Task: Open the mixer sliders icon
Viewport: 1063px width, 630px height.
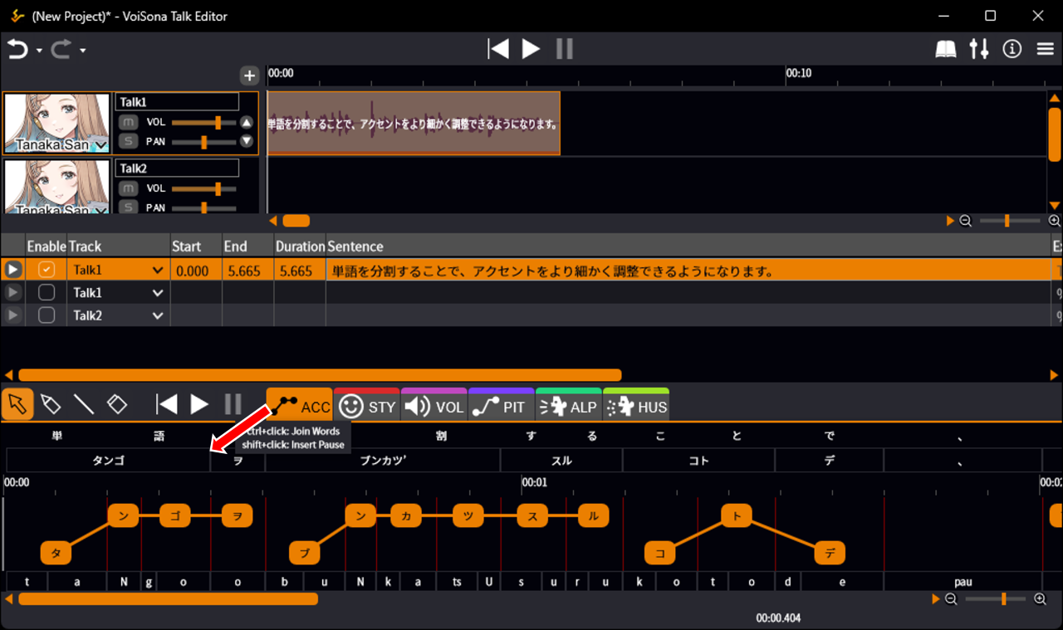Action: click(x=979, y=50)
